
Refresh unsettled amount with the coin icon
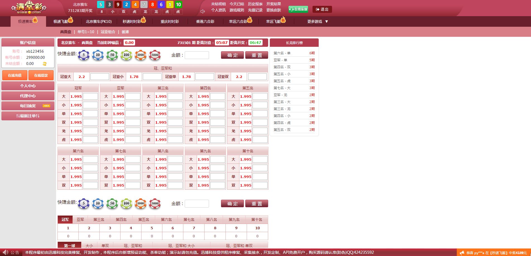(45, 64)
